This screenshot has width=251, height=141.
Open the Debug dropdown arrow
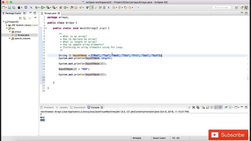39,8
